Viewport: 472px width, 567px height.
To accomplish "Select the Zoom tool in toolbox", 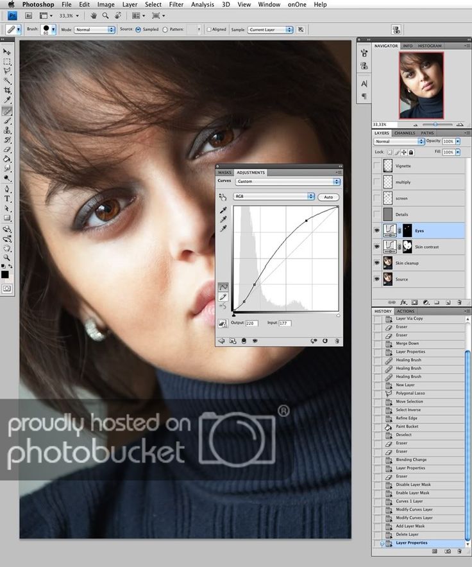I will (7, 257).
